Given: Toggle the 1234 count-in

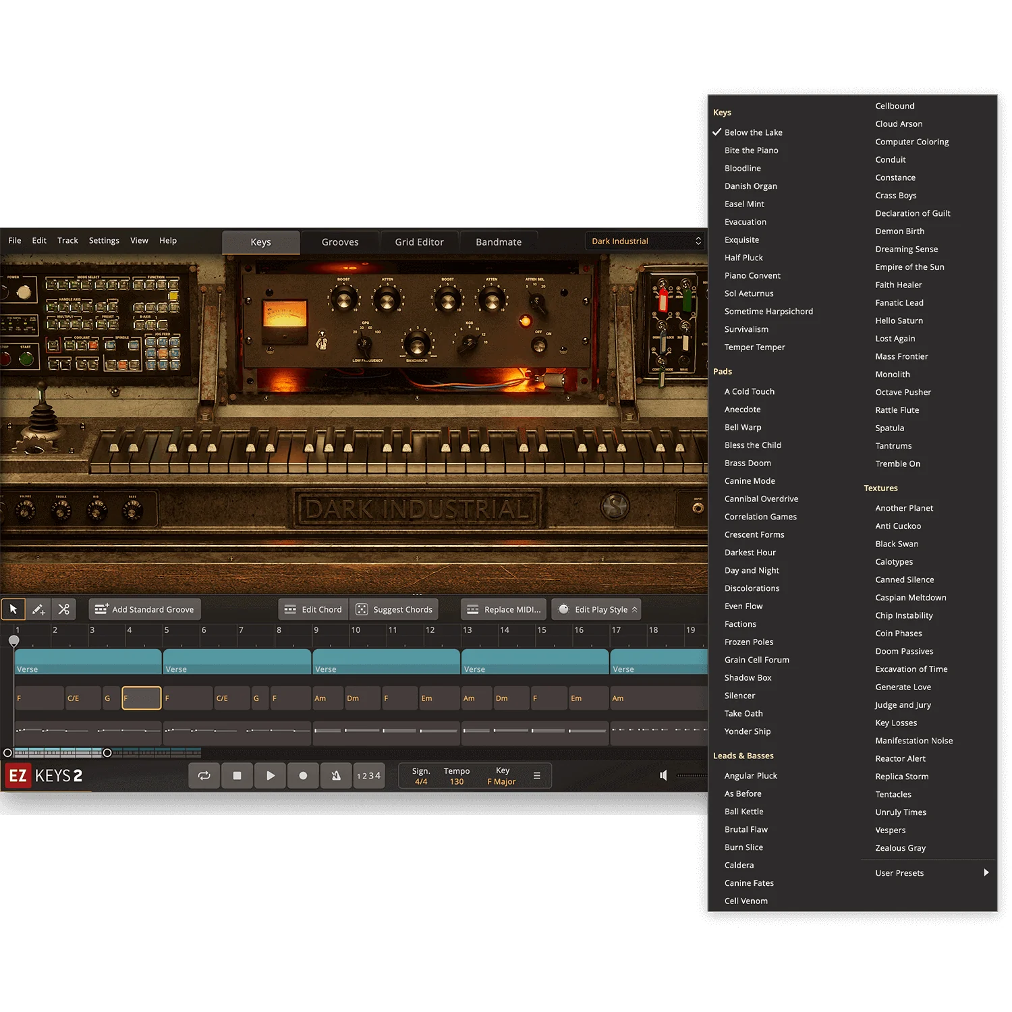Looking at the screenshot, I should (x=369, y=776).
